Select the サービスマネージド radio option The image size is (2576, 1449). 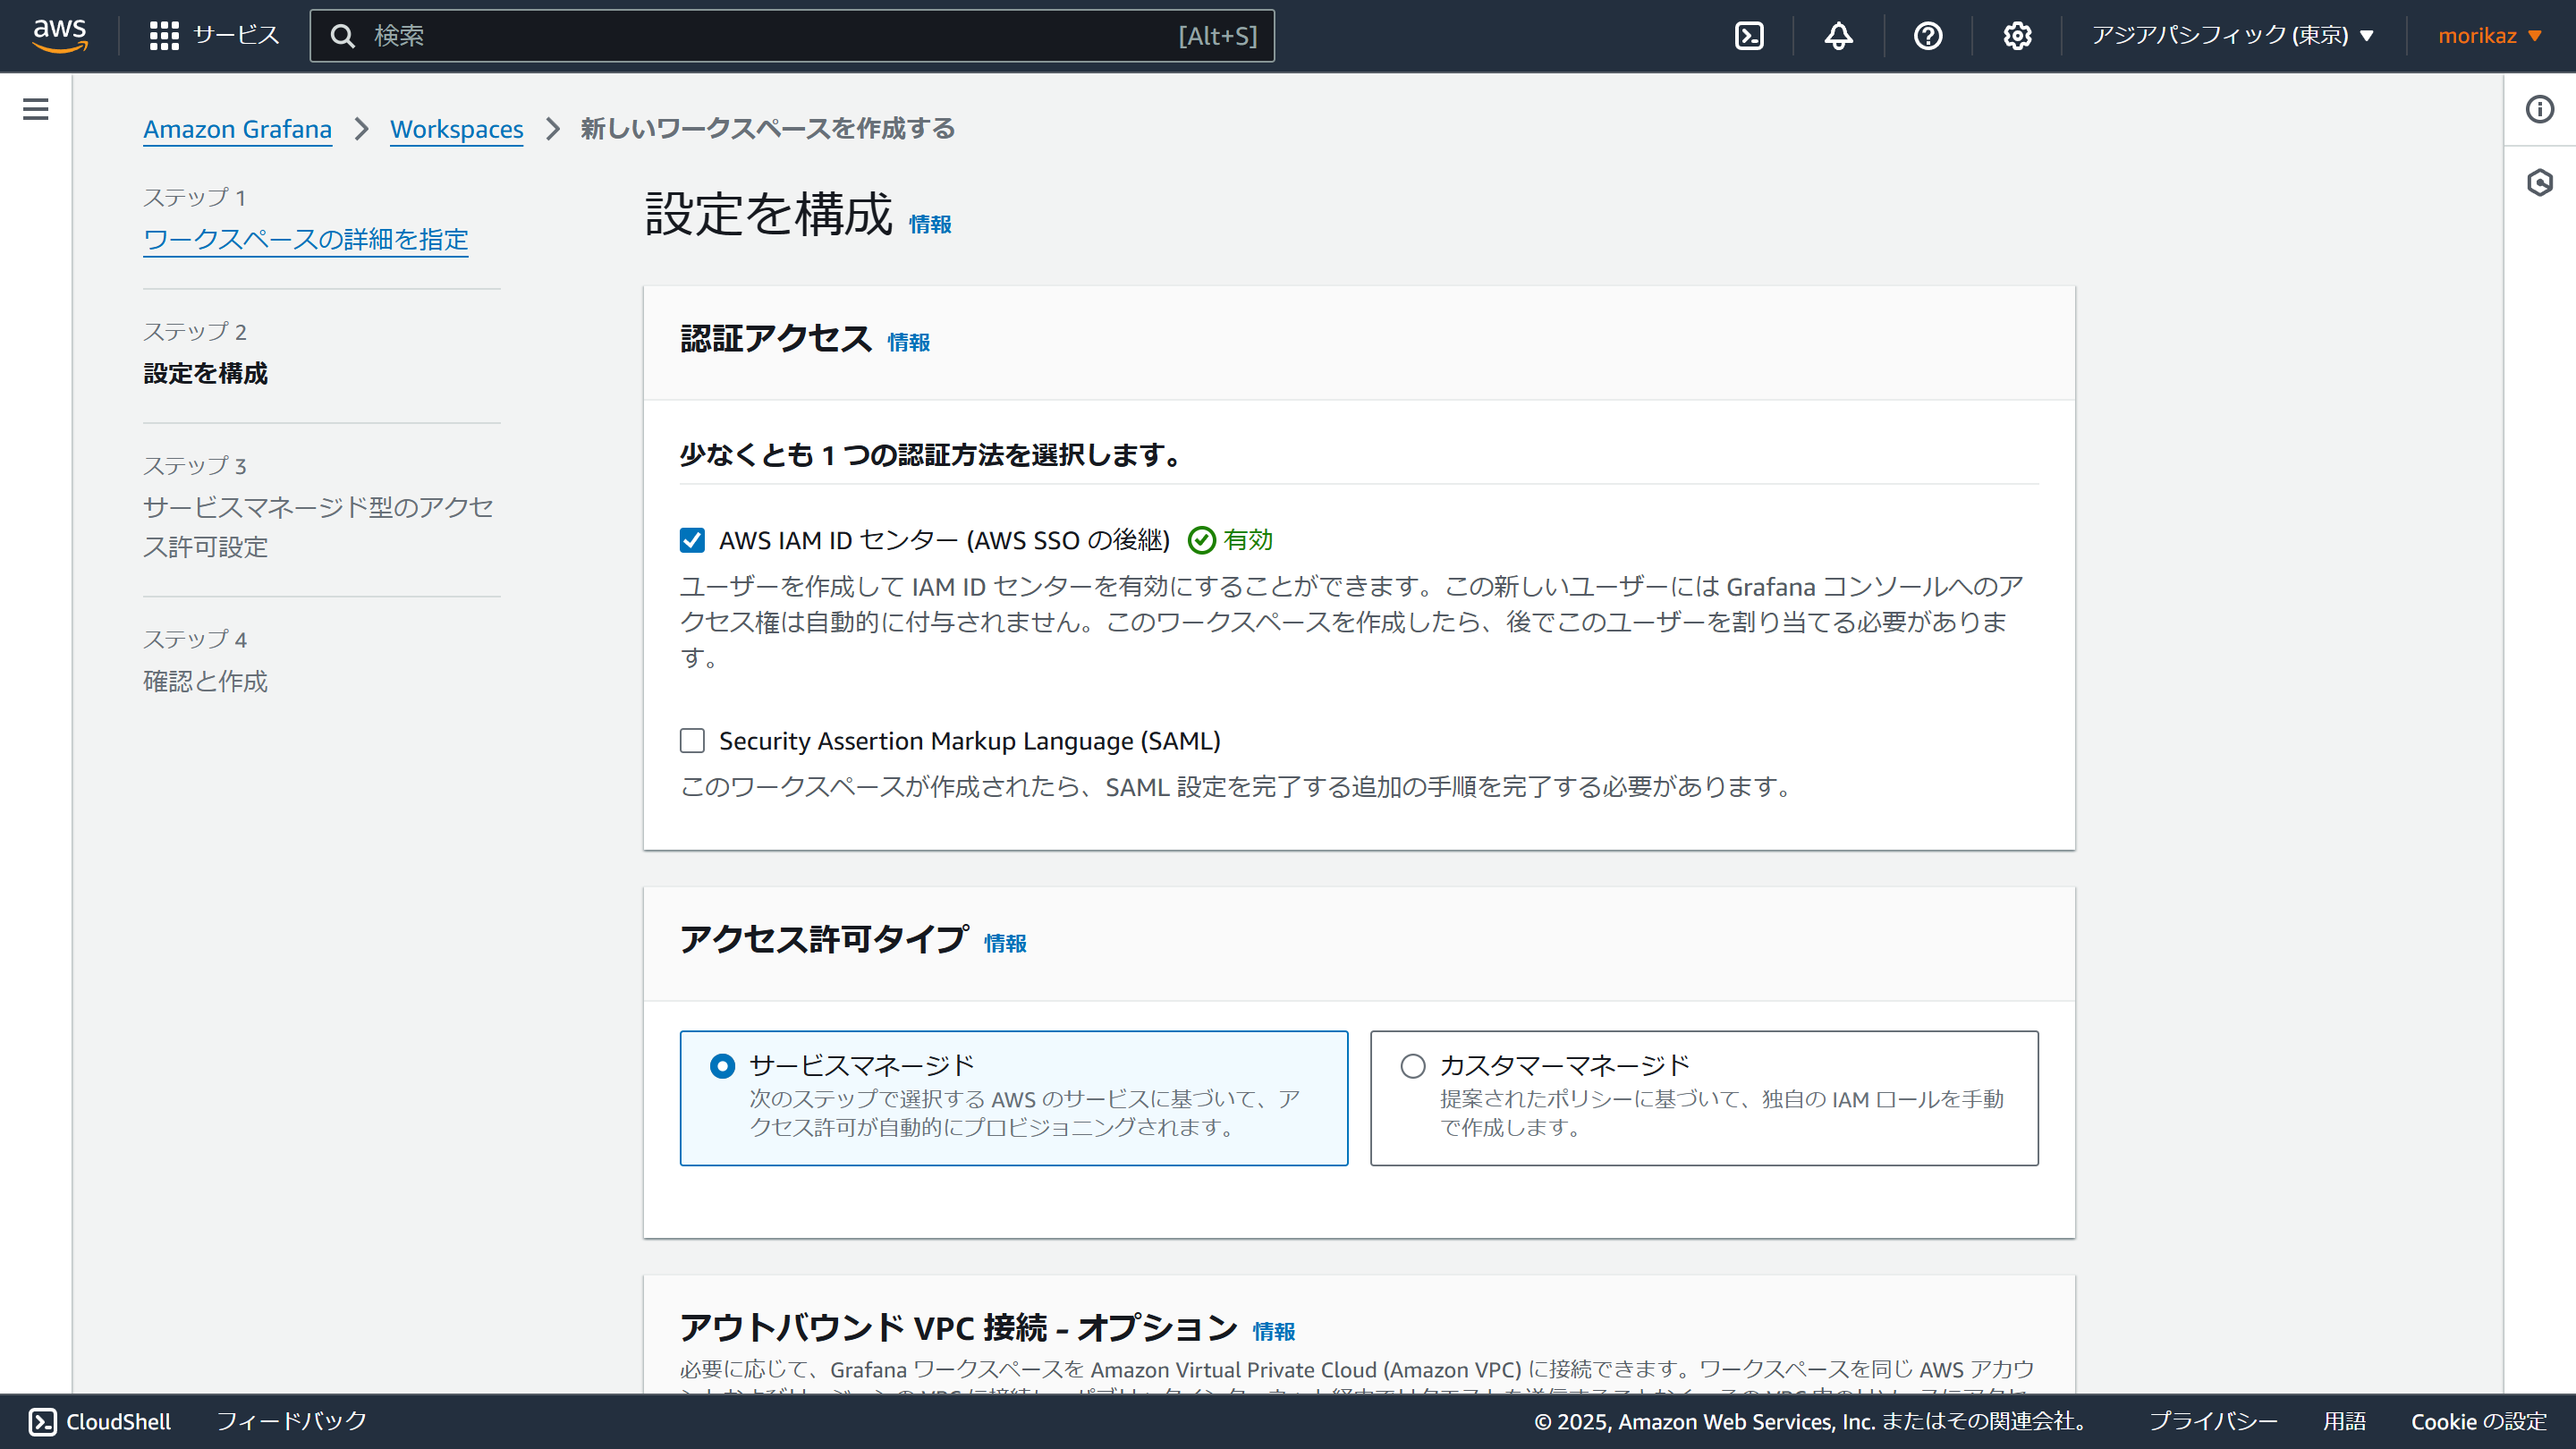[722, 1066]
